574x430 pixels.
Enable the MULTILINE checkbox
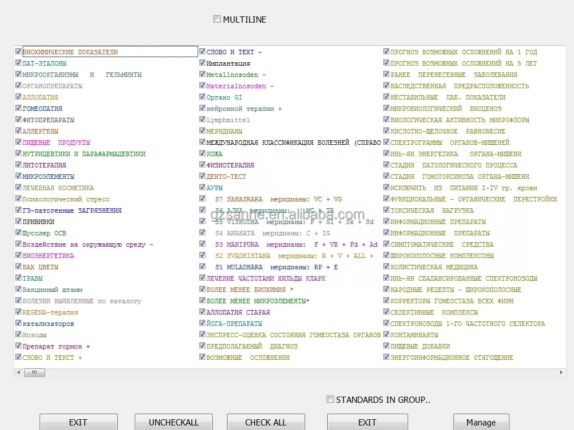[x=217, y=19]
